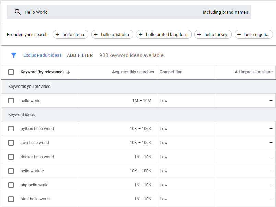Add 'hello china' to broaden search

click(x=70, y=34)
